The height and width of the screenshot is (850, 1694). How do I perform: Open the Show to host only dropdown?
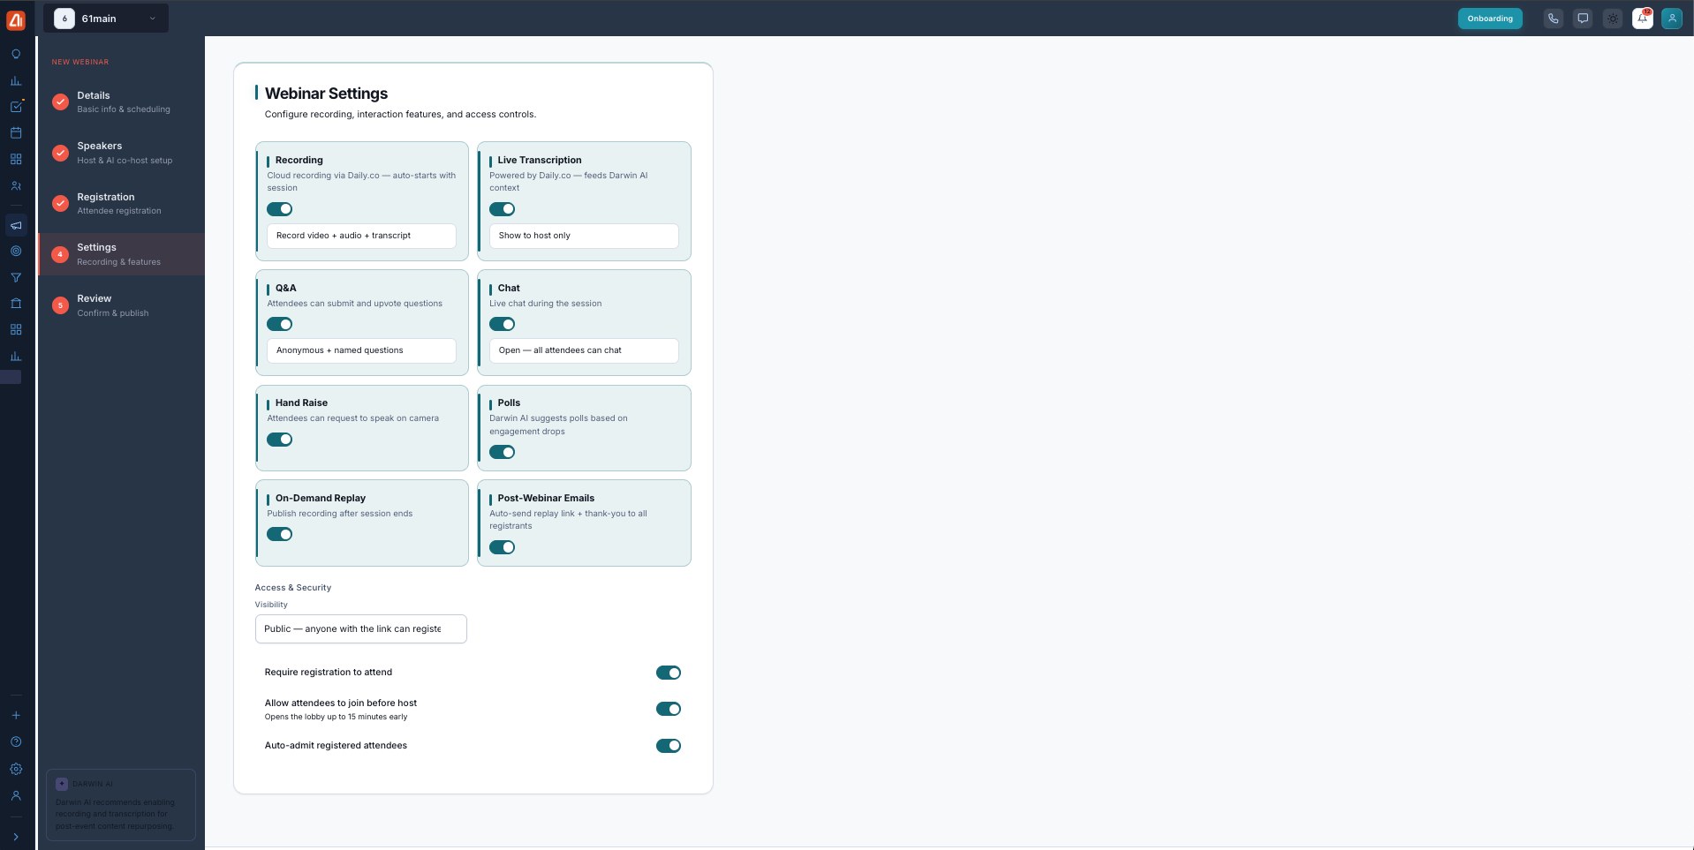pyautogui.click(x=584, y=236)
